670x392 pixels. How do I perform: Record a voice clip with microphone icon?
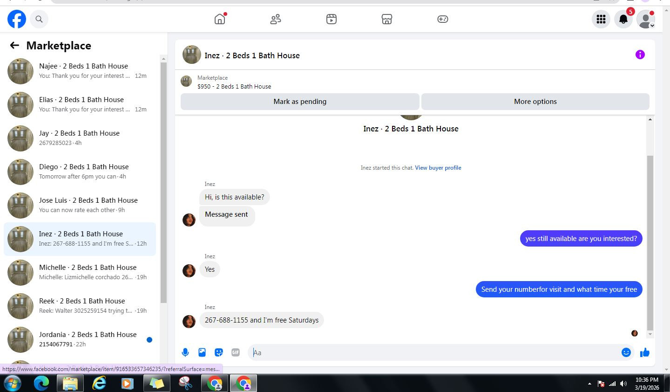tap(185, 352)
